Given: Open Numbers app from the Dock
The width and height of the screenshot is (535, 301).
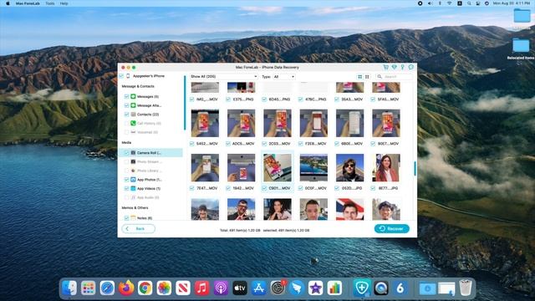Looking at the screenshot, I should click(334, 288).
